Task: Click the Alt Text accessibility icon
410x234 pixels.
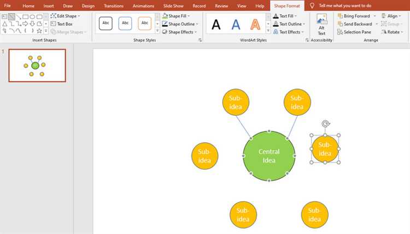Action: pos(321,25)
